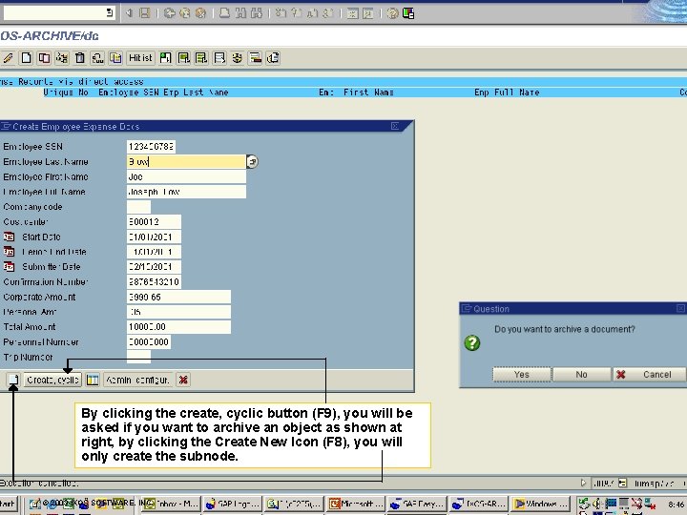
Task: Click the Employee Full Name field
Action: tap(186, 192)
